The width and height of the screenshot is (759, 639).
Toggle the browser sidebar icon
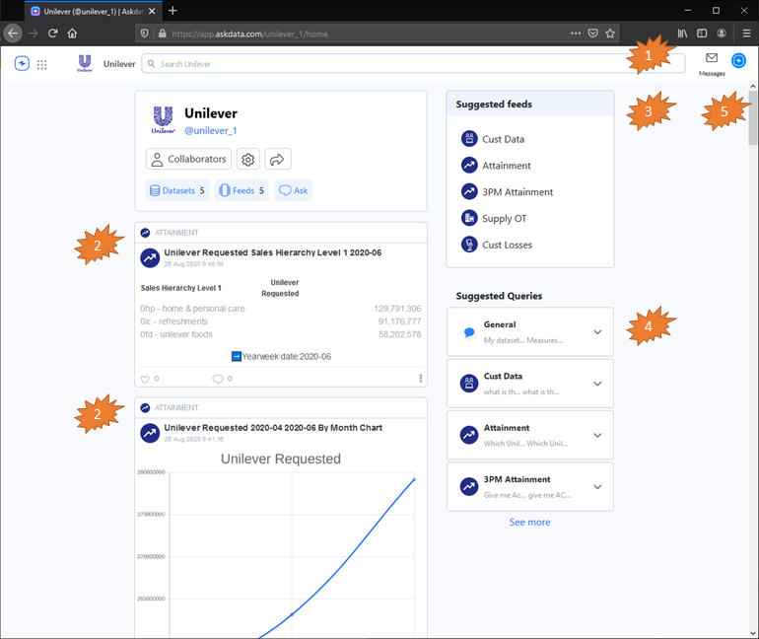point(702,34)
